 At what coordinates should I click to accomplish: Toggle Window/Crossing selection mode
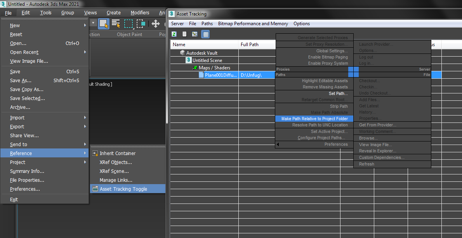tap(141, 24)
